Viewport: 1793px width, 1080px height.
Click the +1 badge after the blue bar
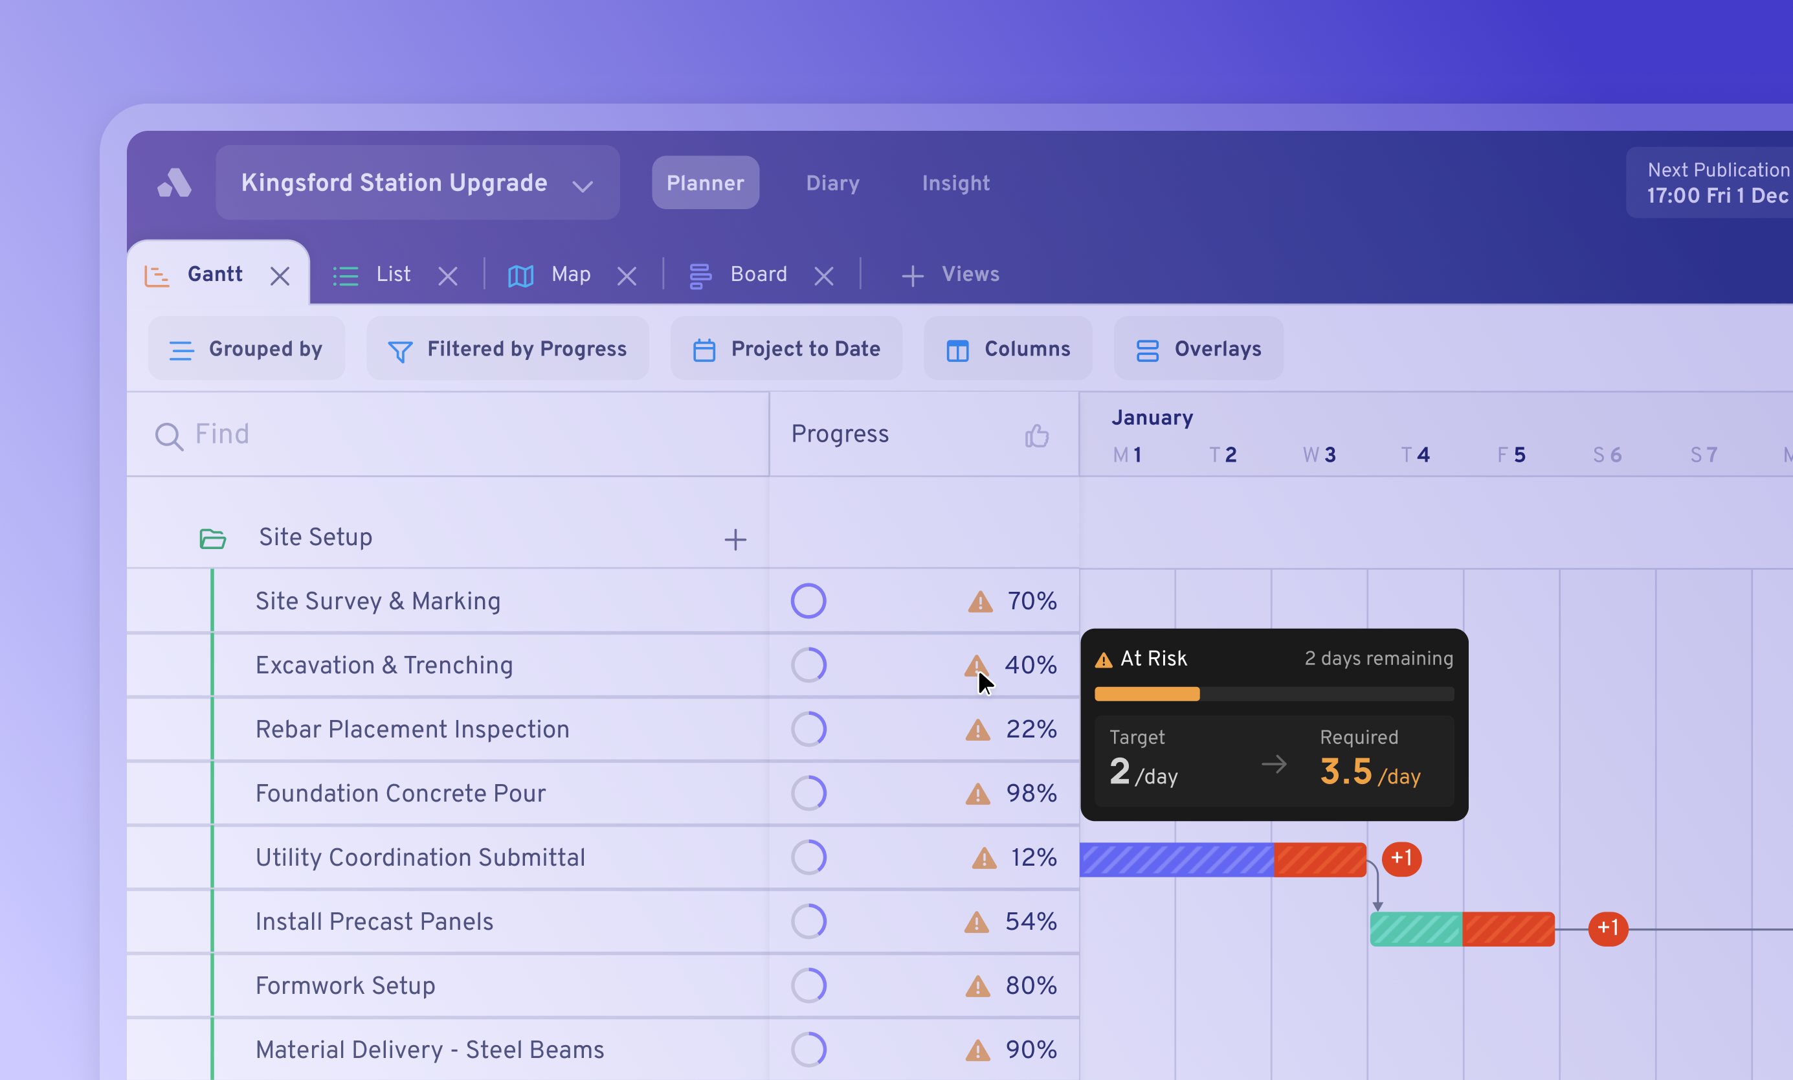tap(1401, 859)
